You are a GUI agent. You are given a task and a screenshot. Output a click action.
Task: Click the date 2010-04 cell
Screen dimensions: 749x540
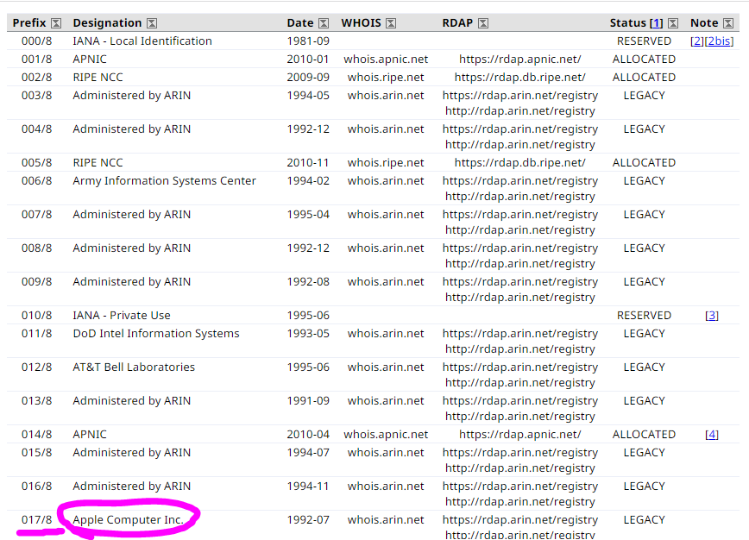308,434
